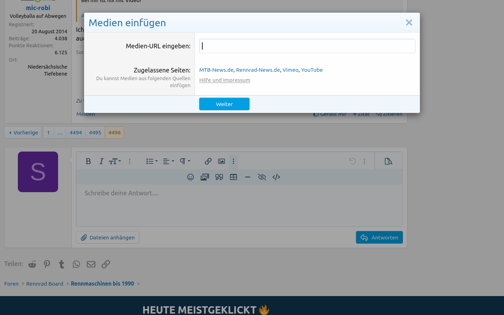Image resolution: width=504 pixels, height=315 pixels.
Task: Open the YouTube allowed site link
Action: 311,70
